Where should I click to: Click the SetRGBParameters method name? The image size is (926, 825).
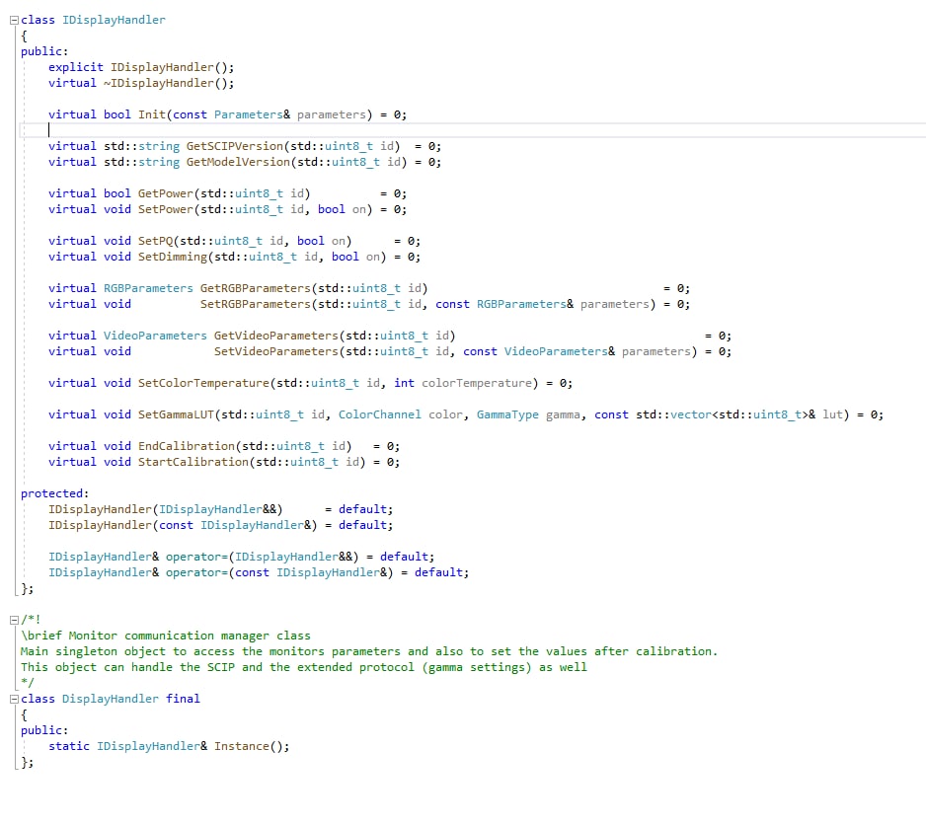[x=255, y=304]
